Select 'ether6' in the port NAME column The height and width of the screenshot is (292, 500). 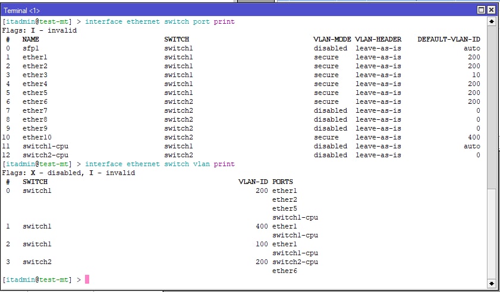(x=34, y=102)
